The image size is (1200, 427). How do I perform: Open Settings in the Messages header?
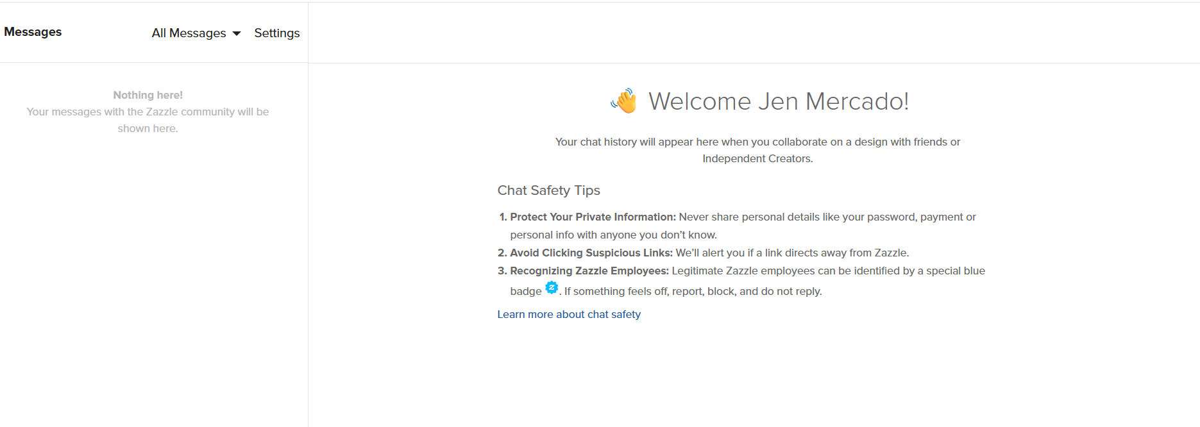(277, 33)
